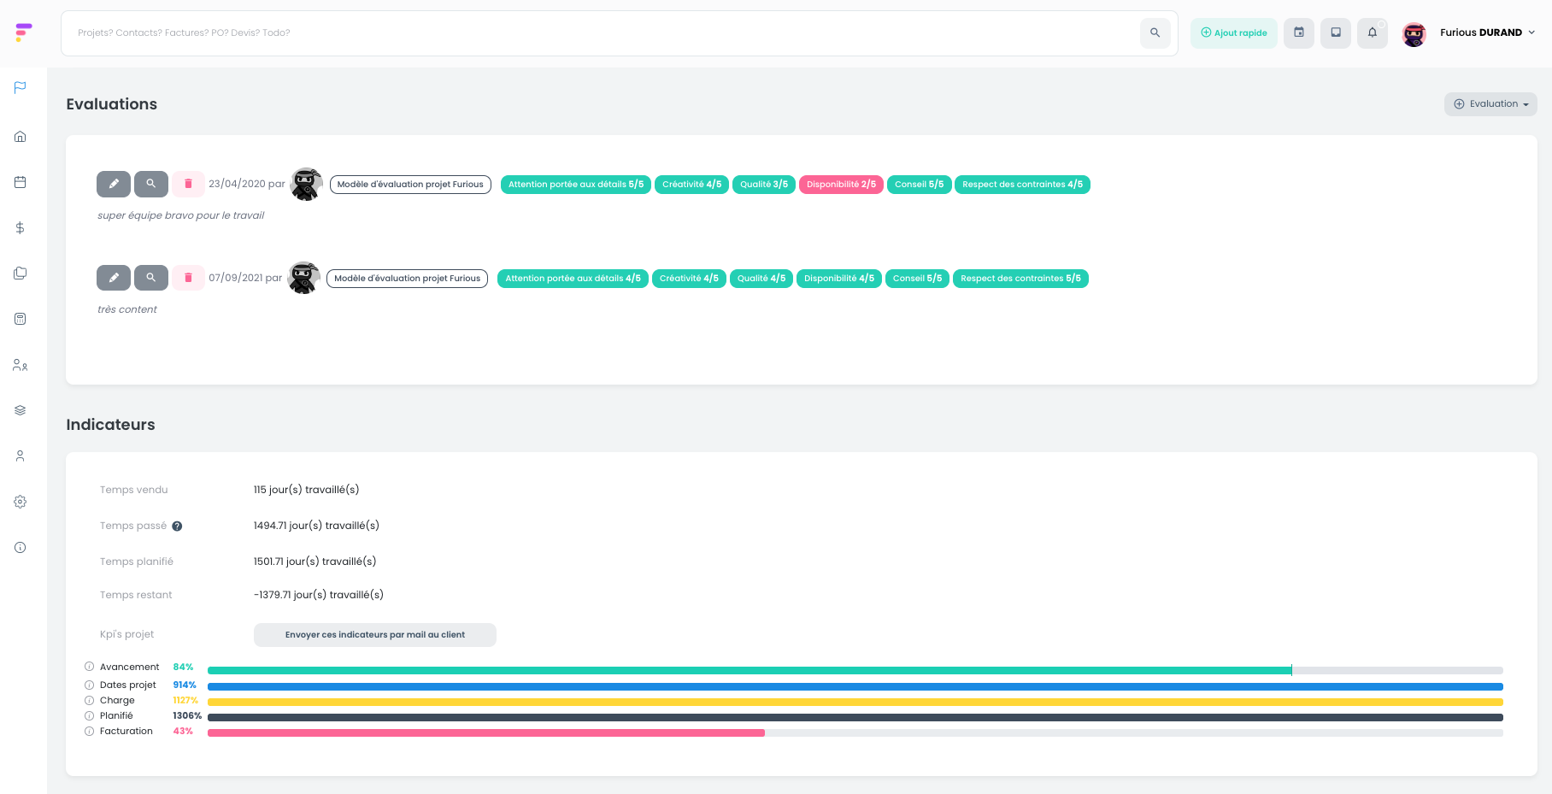Click the Furious app logo

tap(23, 32)
